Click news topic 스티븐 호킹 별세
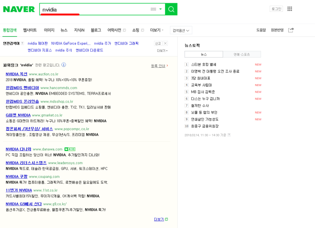 coord(204,64)
